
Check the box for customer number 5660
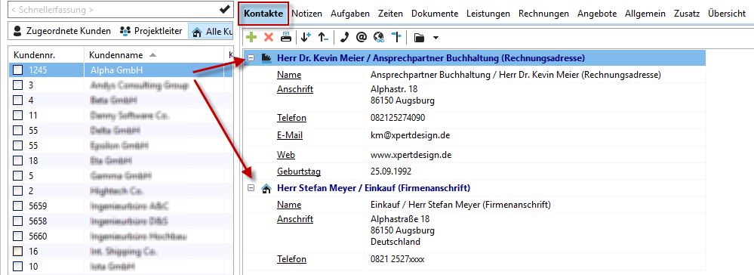tap(18, 236)
